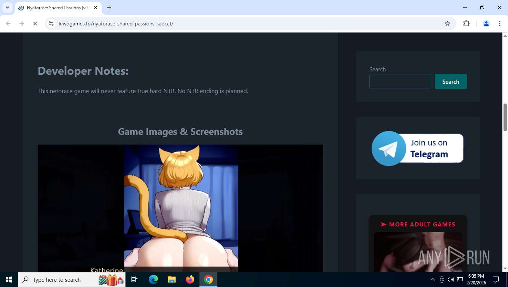Image resolution: width=508 pixels, height=287 pixels.
Task: Open the taskbar clock and date
Action: [x=476, y=280]
